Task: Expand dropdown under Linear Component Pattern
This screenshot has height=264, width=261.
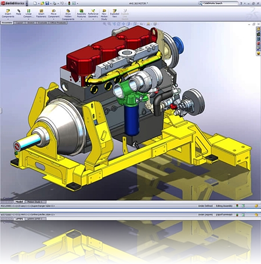Action: (28, 19)
